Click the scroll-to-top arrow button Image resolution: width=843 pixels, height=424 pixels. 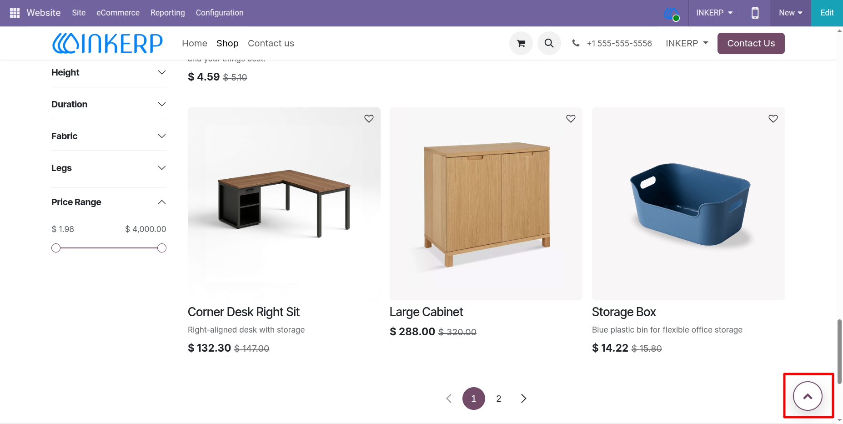point(808,396)
